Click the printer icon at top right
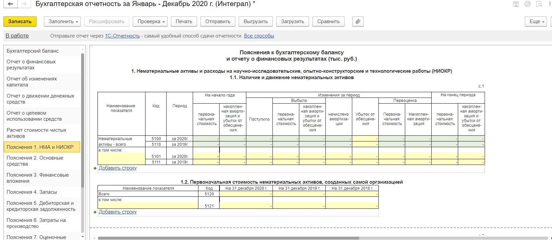This screenshot has height=240, width=552. 528,4
